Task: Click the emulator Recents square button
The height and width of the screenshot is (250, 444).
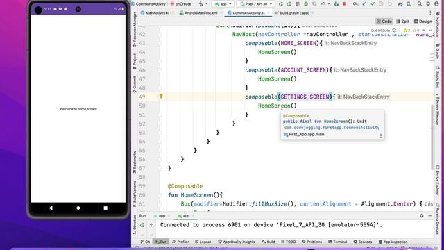Action: (x=105, y=208)
